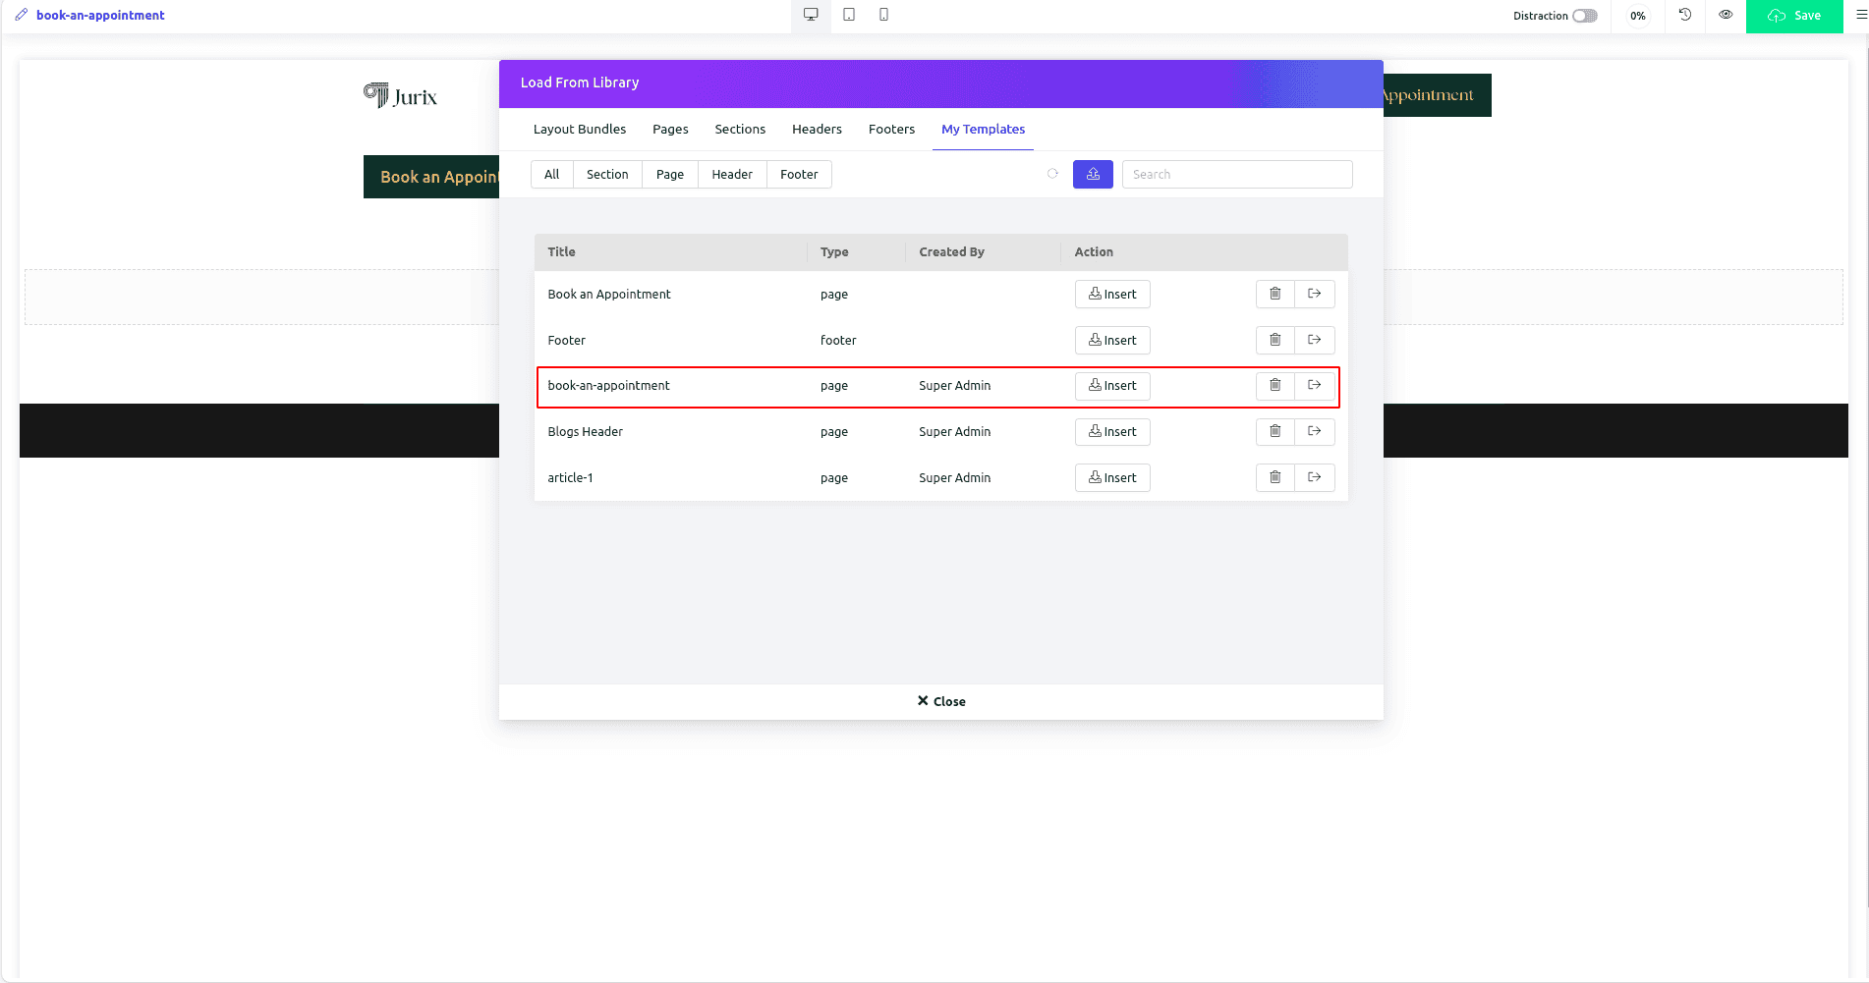This screenshot has width=1869, height=983.
Task: Filter templates by Header type
Action: click(732, 174)
